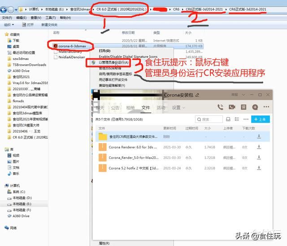The height and width of the screenshot is (246, 287).
Task: Edit the Corona安装包 group name pencil icon
Action: click(x=197, y=95)
